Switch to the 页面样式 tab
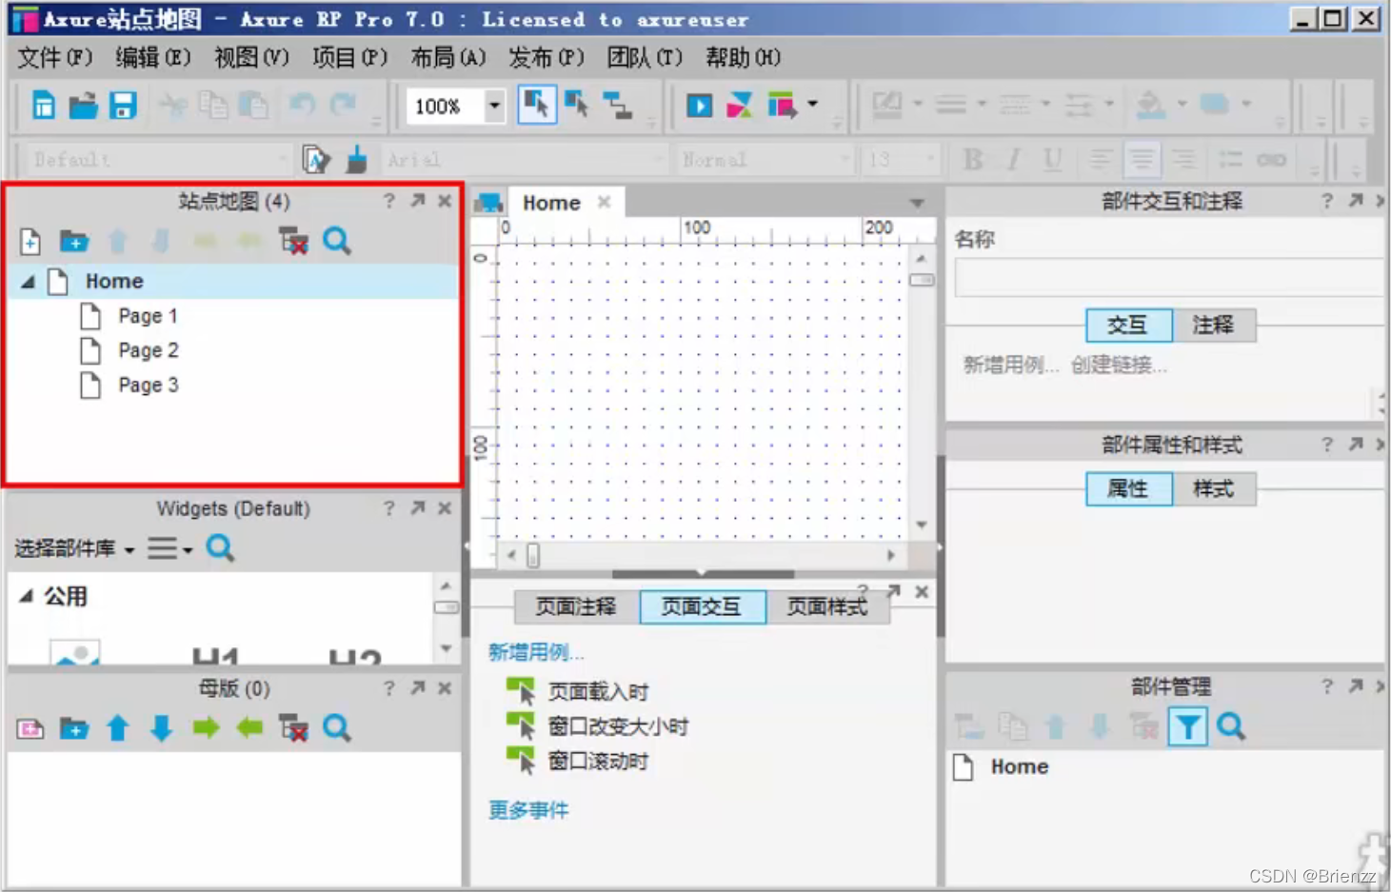 point(827,606)
